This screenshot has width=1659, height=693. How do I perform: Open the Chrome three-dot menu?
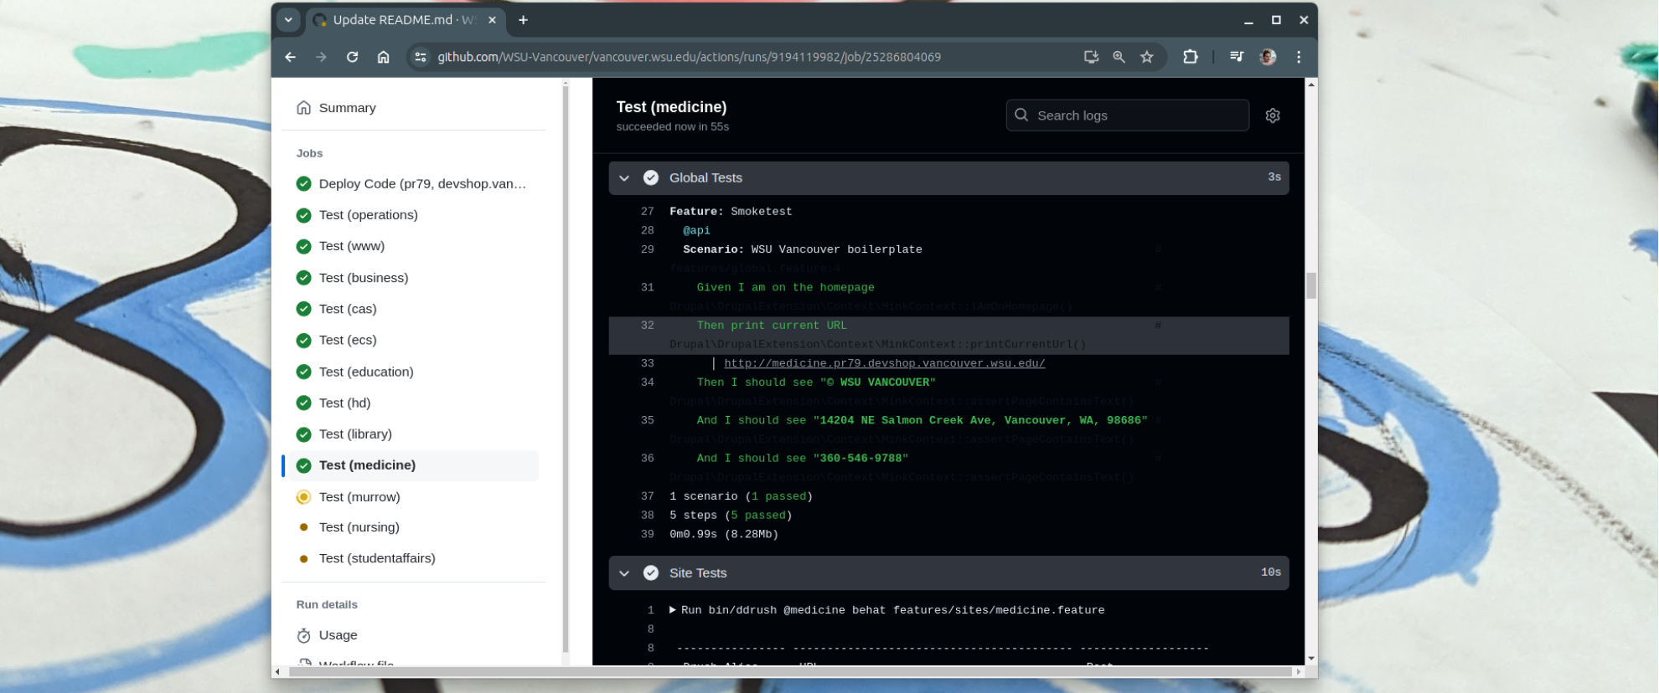point(1299,57)
